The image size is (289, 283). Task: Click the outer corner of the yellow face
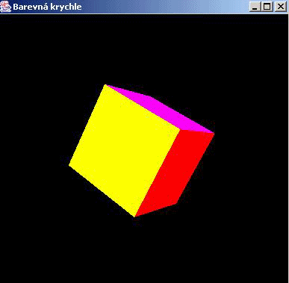(x=69, y=164)
